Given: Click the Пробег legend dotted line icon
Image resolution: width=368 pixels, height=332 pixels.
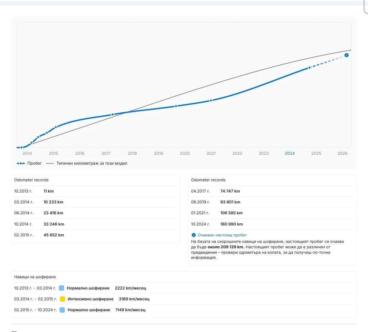Looking at the screenshot, I should point(21,163).
